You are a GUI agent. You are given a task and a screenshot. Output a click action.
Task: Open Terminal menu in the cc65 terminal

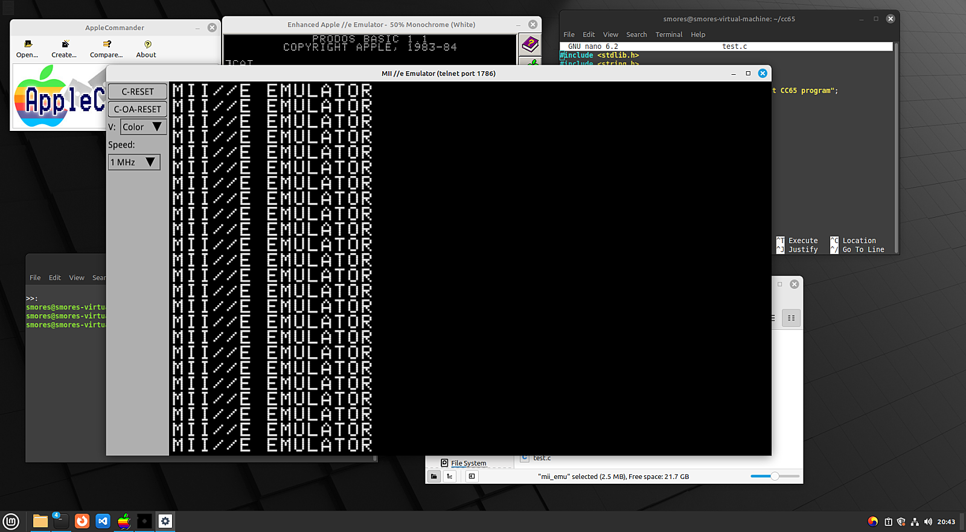point(669,34)
